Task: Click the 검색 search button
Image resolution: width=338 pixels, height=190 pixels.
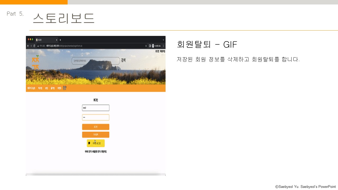Action: pos(123,60)
